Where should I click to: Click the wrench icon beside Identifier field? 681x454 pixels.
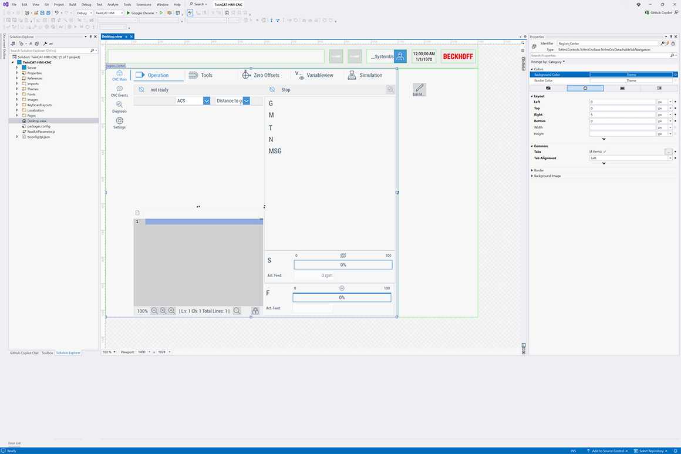662,43
